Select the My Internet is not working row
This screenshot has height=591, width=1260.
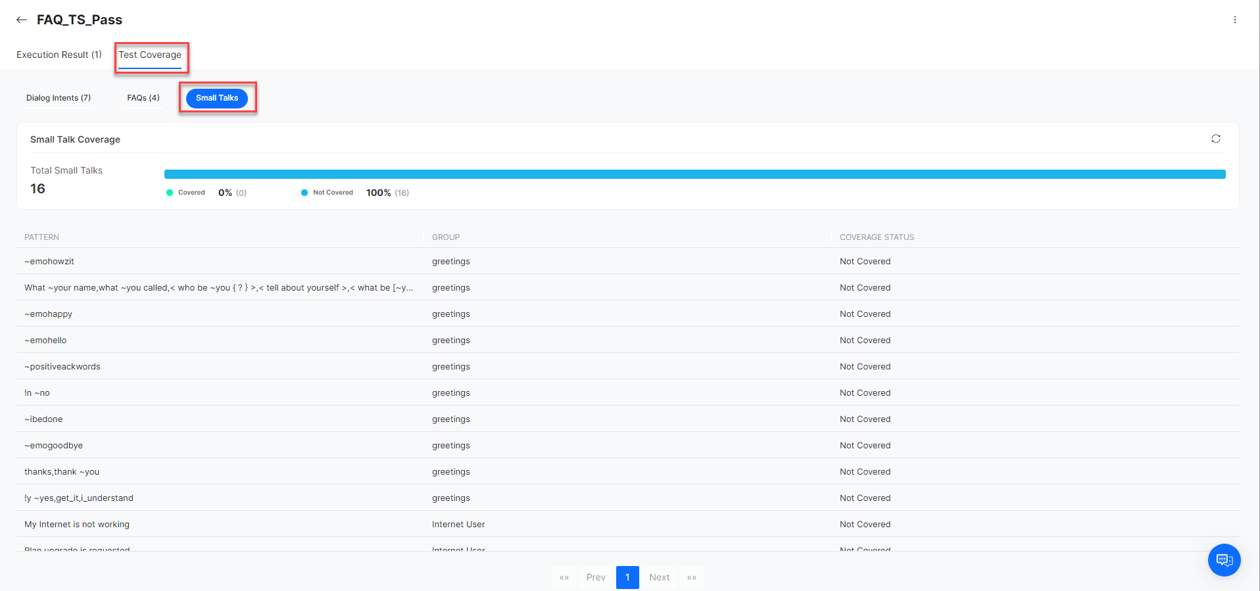pyautogui.click(x=77, y=525)
